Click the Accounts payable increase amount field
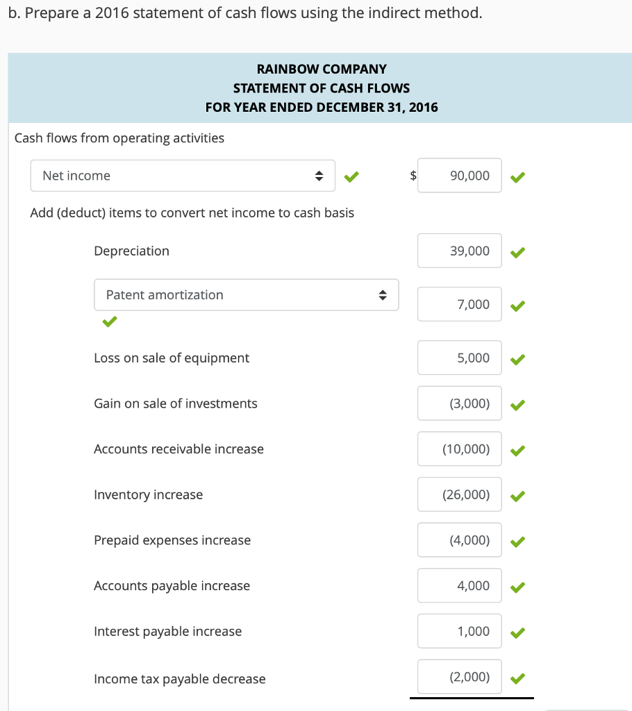This screenshot has width=632, height=711. click(460, 586)
